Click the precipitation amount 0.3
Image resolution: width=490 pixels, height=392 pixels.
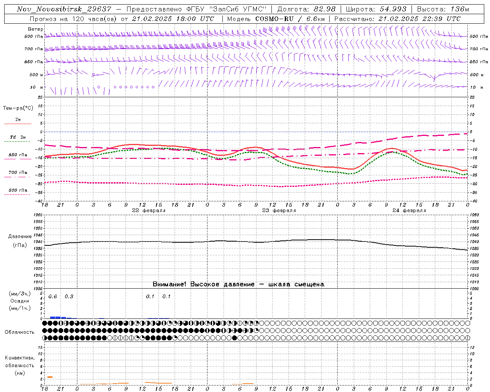click(x=69, y=297)
